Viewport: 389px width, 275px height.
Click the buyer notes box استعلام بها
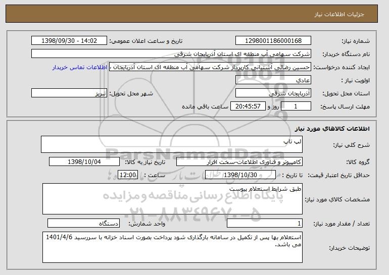[172, 247]
